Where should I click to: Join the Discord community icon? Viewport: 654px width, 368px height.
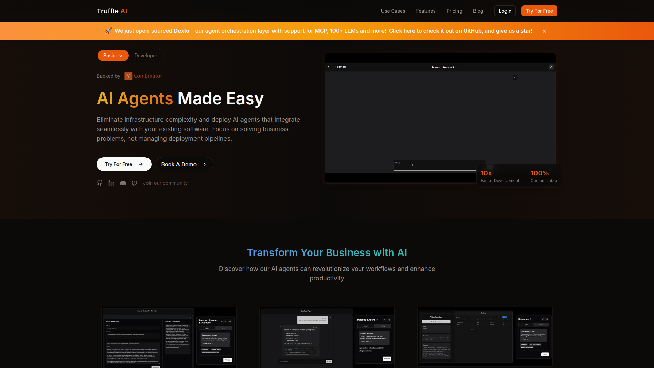click(x=123, y=183)
